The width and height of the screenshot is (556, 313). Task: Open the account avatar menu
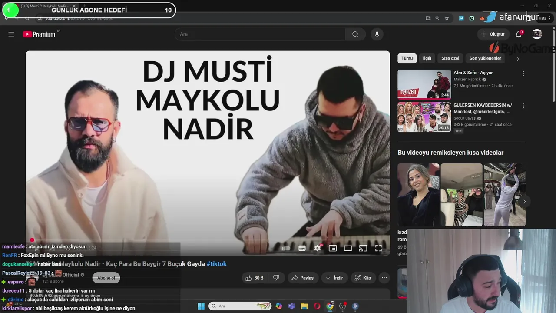[537, 34]
